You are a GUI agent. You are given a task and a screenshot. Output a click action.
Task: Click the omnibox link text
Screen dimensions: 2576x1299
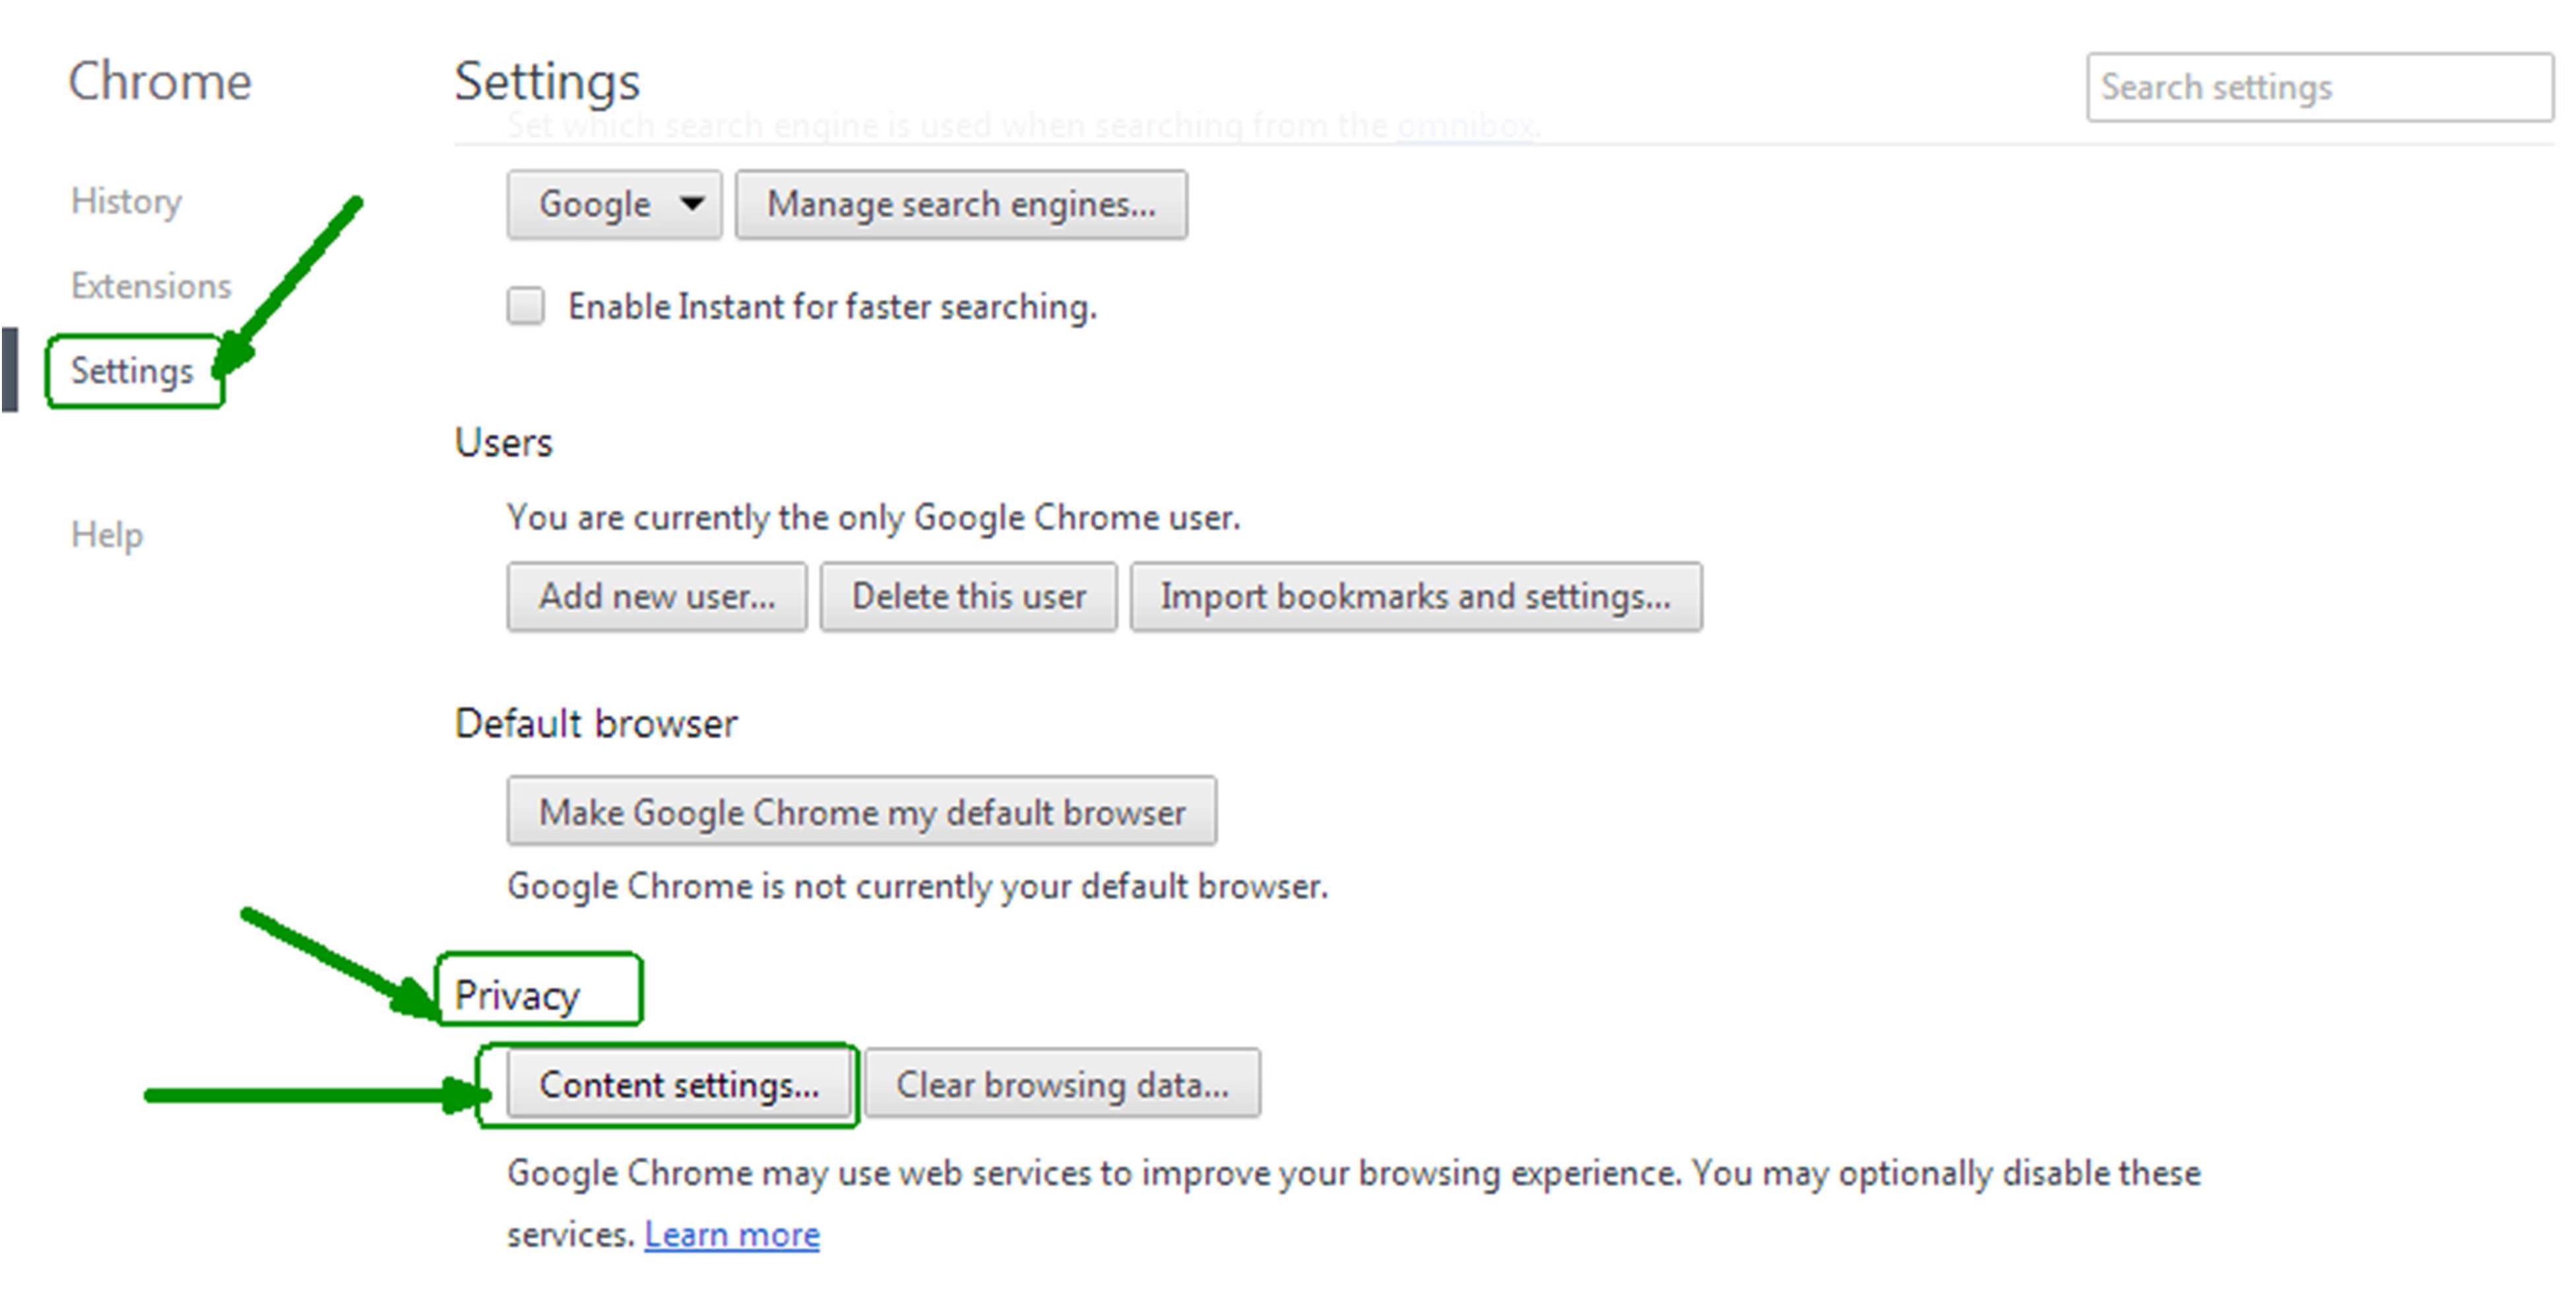(1465, 126)
